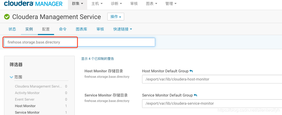Open the 图表 menu
Image resolution: width=282 pixels, height=115 pixels.
coord(152,4)
